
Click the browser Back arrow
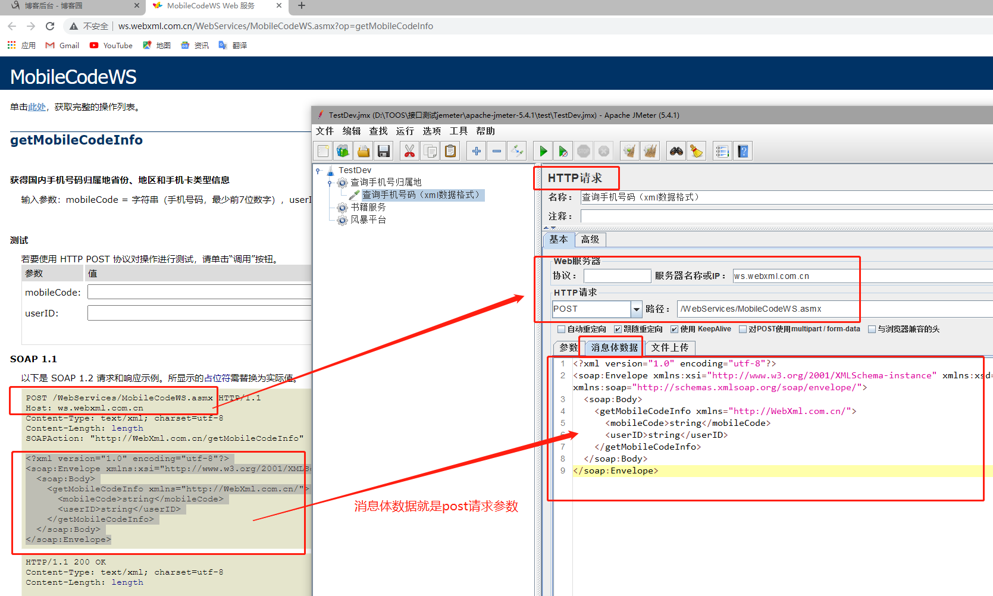[12, 26]
